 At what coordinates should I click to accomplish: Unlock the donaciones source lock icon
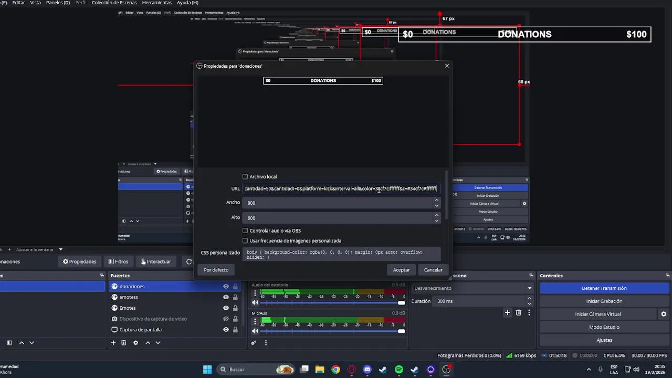[x=235, y=287]
